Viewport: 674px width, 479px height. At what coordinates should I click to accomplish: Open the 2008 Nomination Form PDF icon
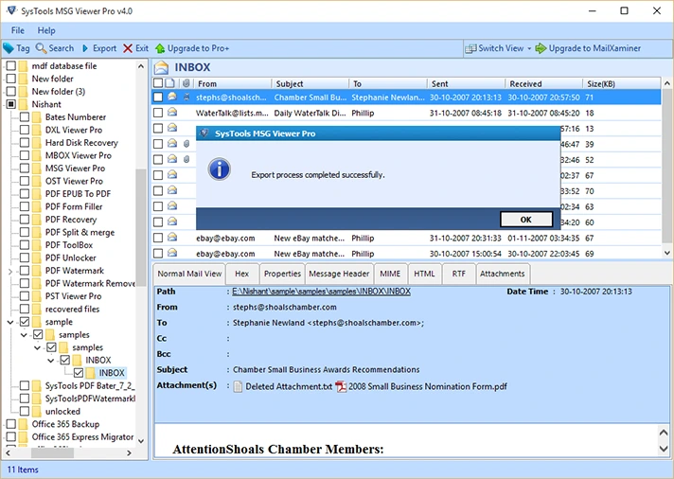click(x=341, y=386)
